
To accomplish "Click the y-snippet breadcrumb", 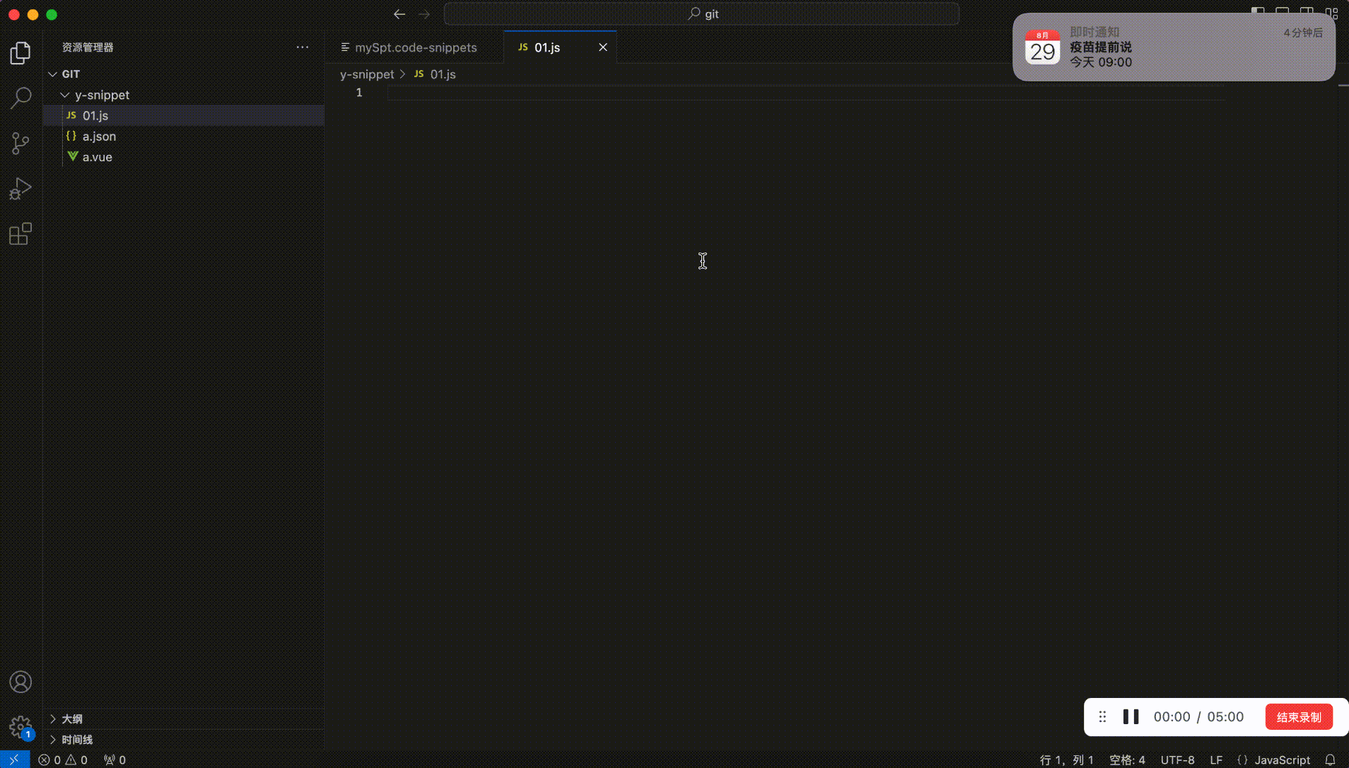I will [367, 74].
